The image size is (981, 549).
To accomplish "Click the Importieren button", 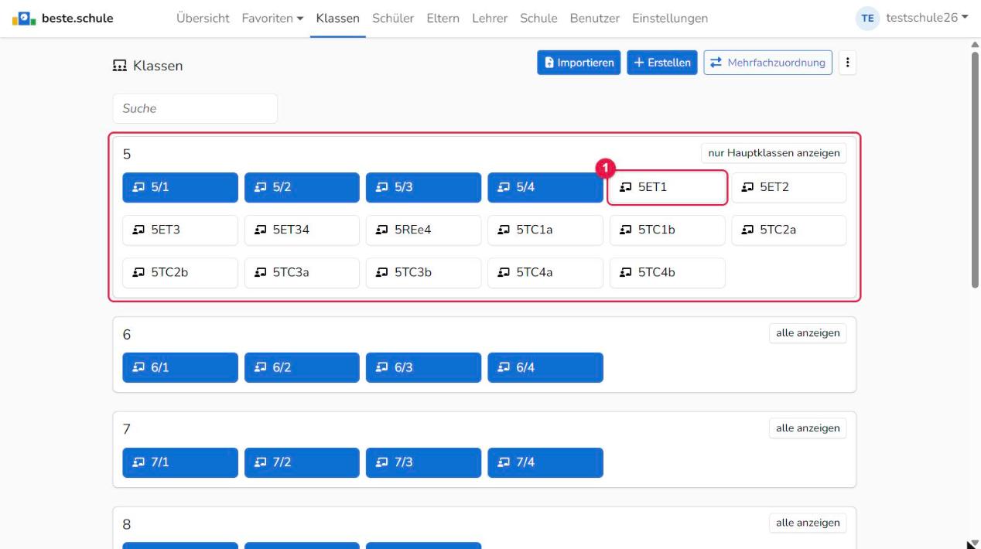I will click(x=579, y=63).
